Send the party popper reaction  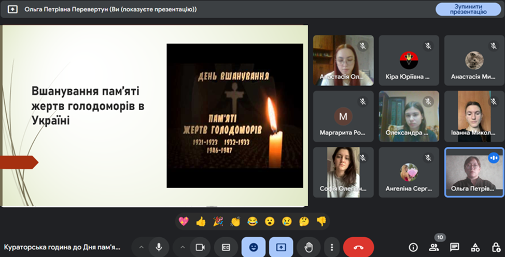pyautogui.click(x=218, y=222)
